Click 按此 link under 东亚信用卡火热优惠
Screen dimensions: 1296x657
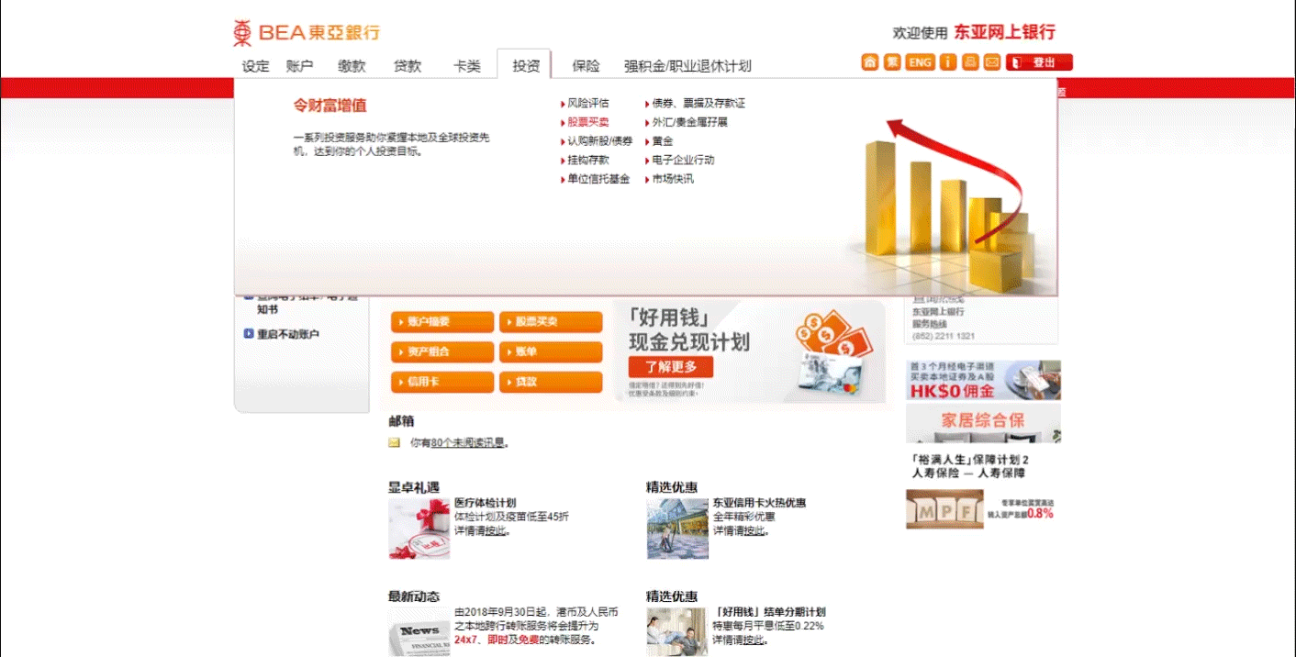(754, 531)
